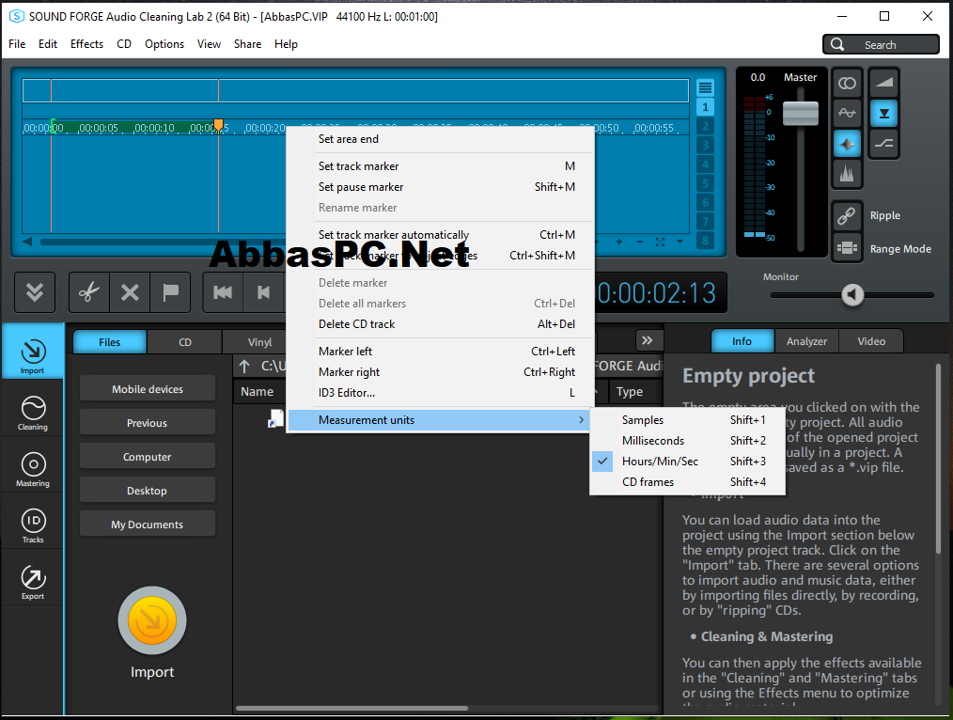The height and width of the screenshot is (720, 953).
Task: Go up one folder level arrow
Action: (x=244, y=366)
